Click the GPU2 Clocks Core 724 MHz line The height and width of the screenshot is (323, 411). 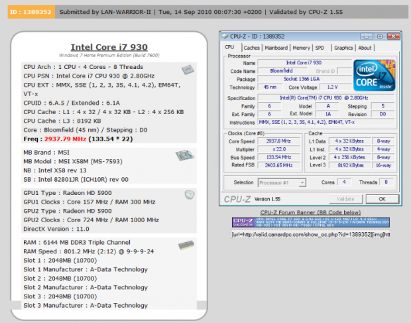click(x=91, y=220)
